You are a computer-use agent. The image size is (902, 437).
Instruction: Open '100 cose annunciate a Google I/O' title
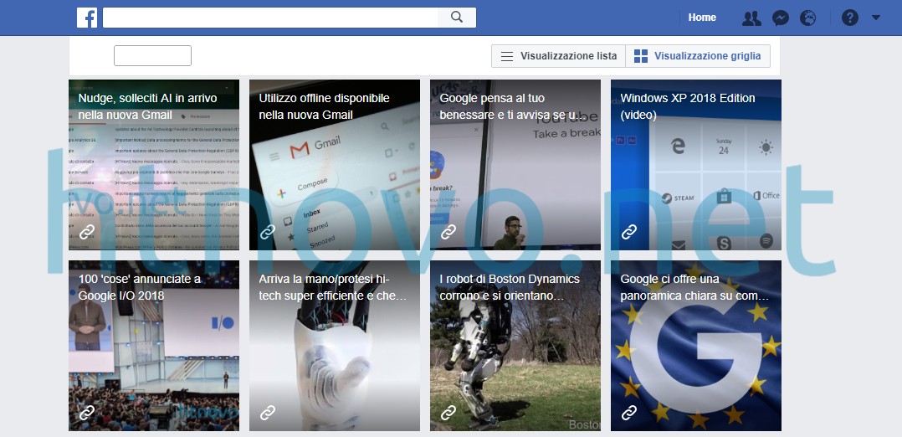140,287
